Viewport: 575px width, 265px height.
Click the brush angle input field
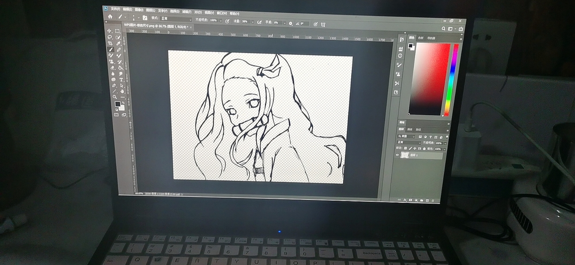(304, 23)
